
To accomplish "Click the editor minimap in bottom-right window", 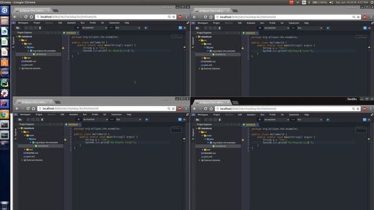I will click(361, 130).
